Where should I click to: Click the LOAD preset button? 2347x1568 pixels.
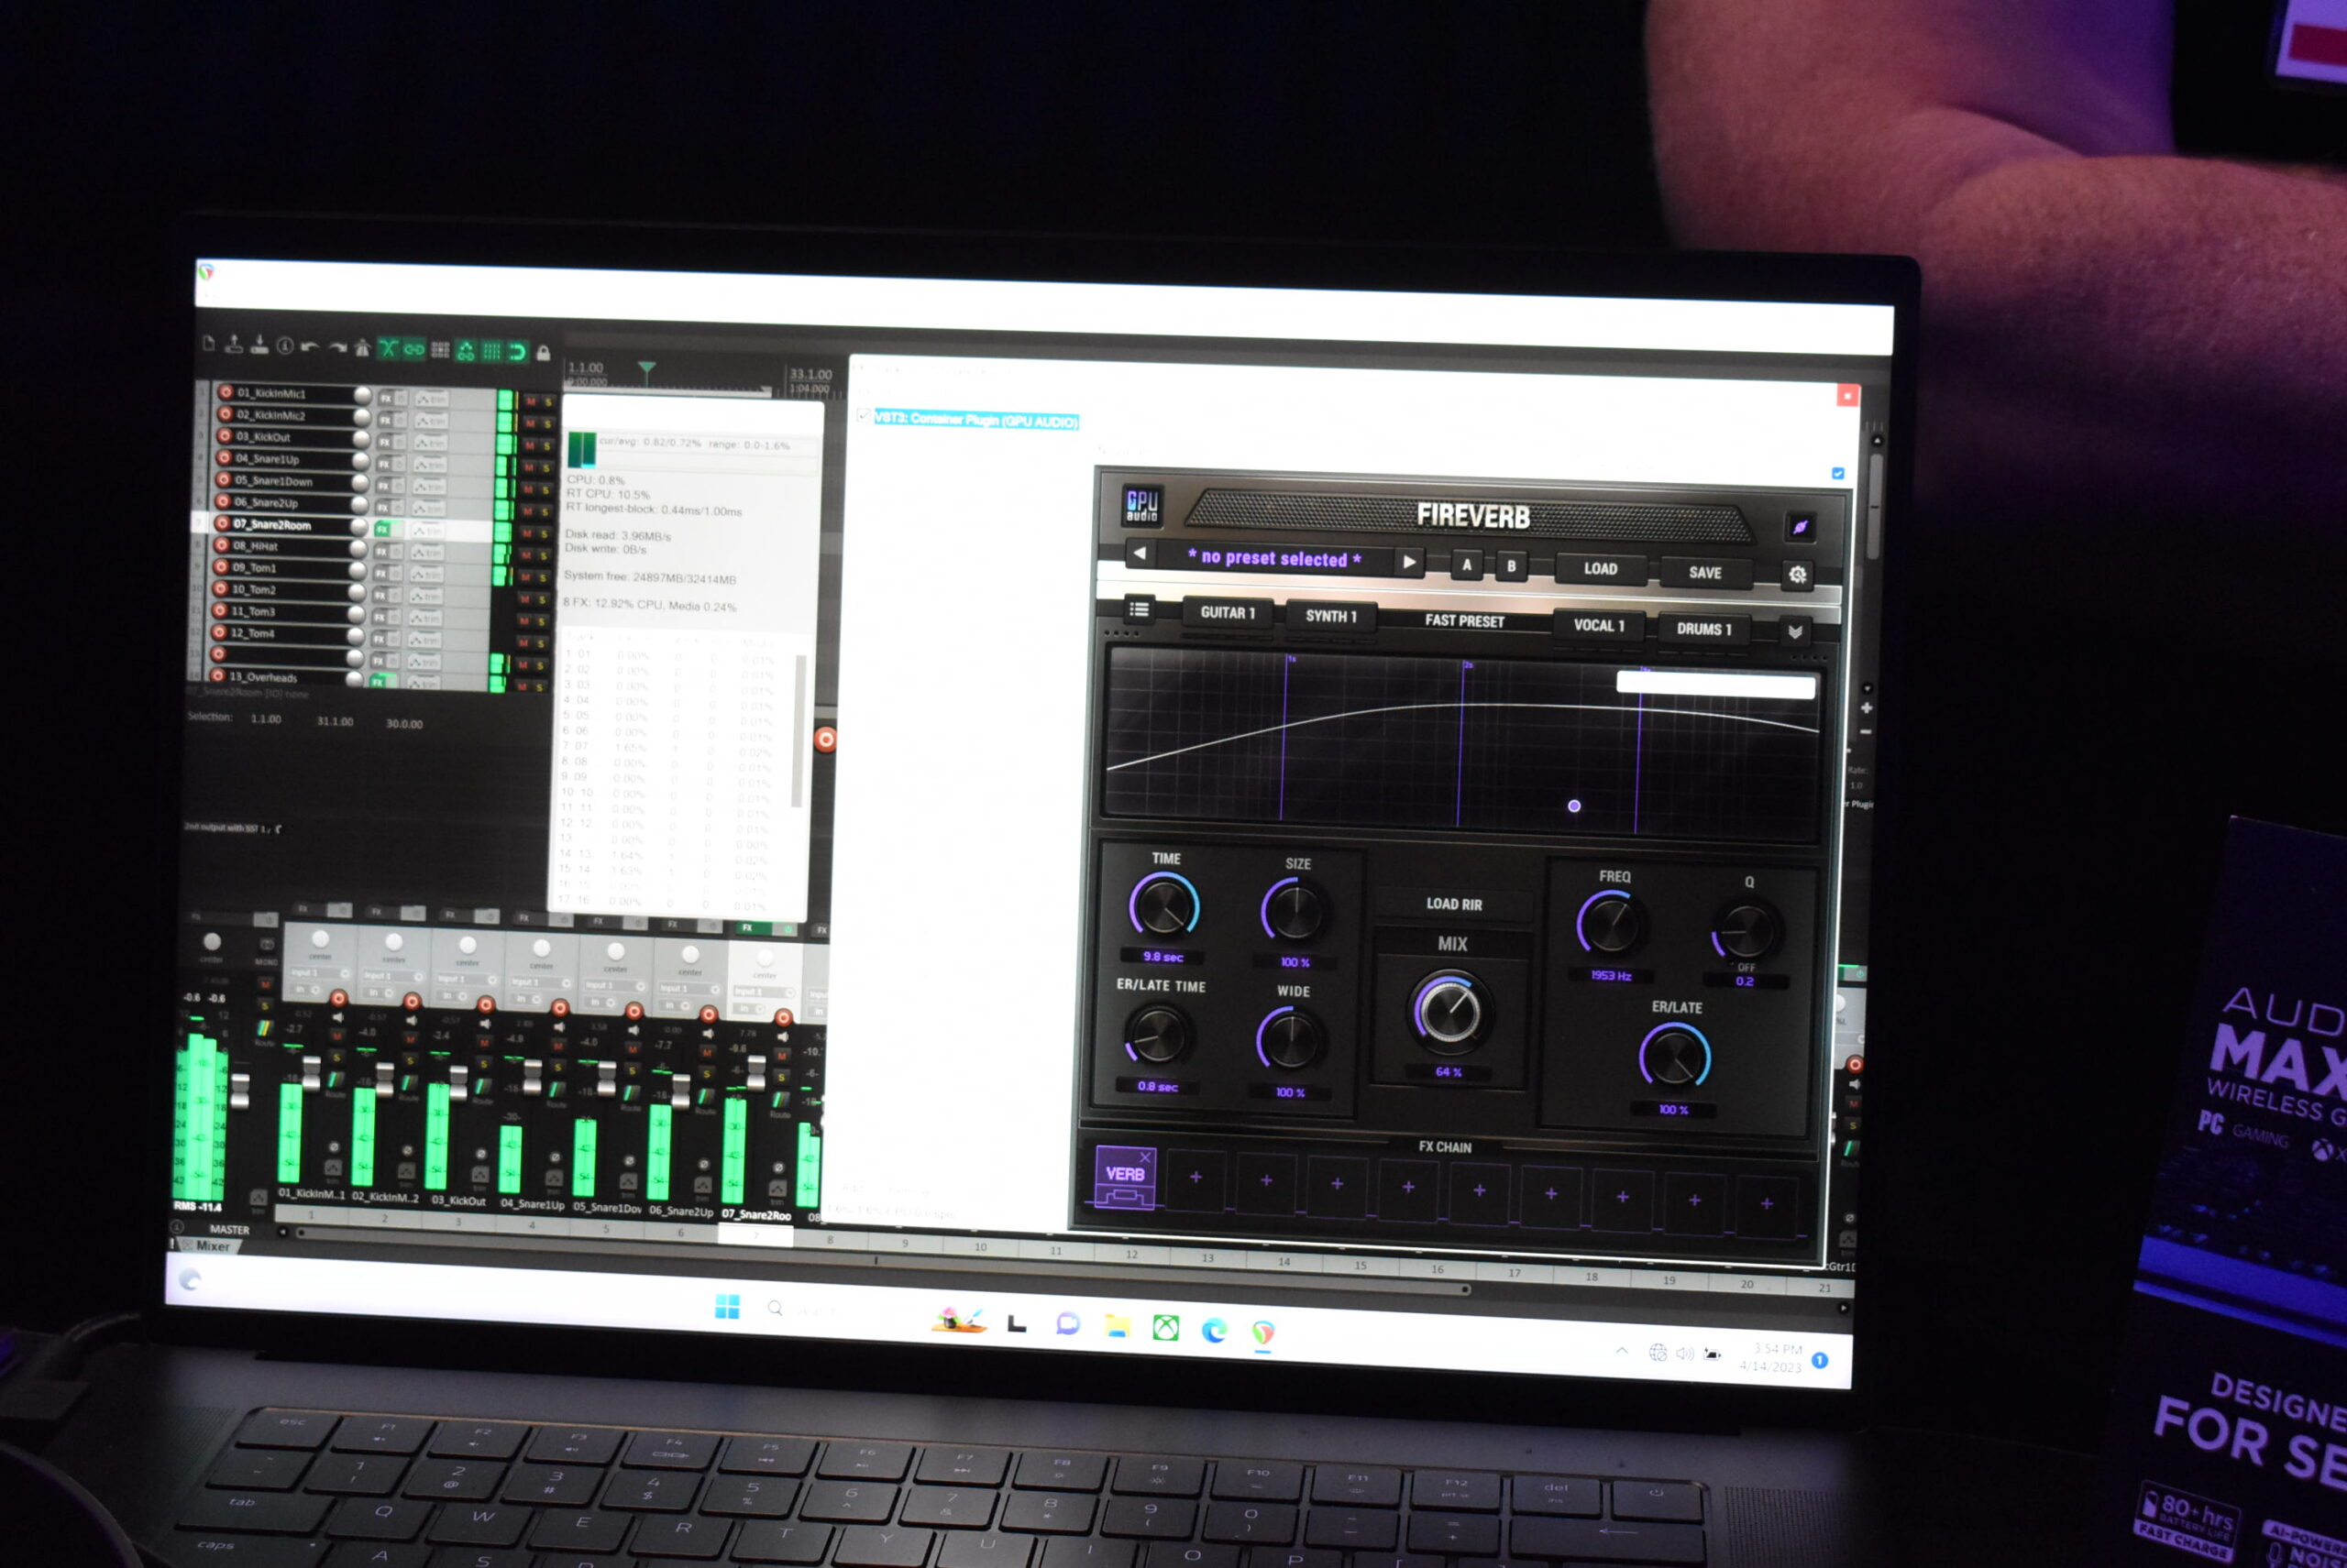(1600, 569)
